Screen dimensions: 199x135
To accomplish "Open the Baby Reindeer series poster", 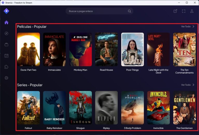I will pos(54,108).
